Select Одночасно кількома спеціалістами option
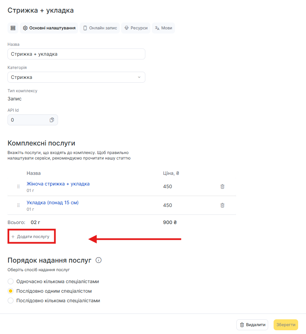306x334 pixels. [x=11, y=282]
